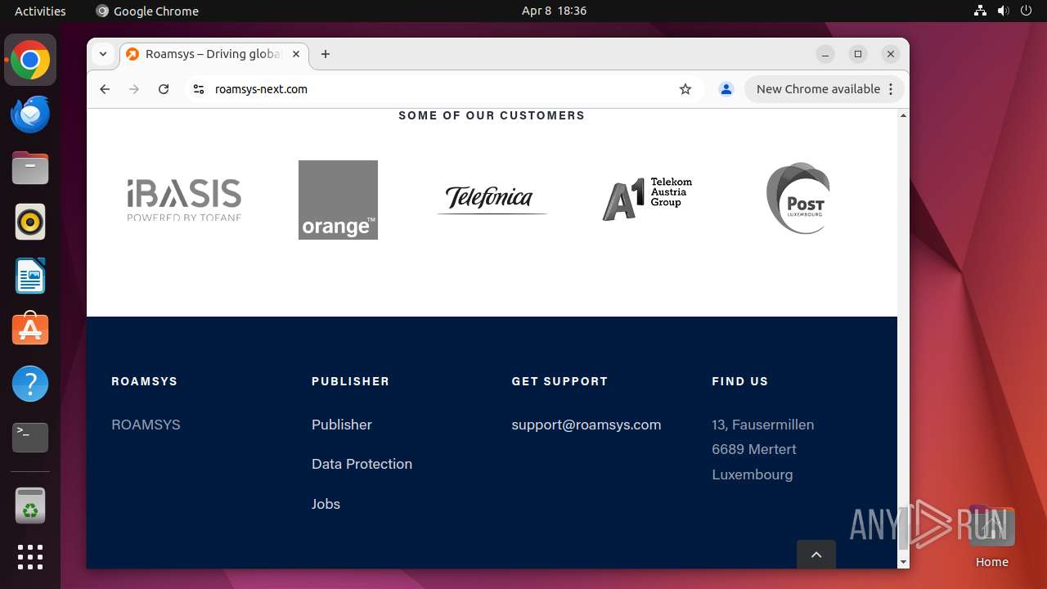1047x589 pixels.
Task: Select the FIND US footer heading
Action: click(x=740, y=381)
